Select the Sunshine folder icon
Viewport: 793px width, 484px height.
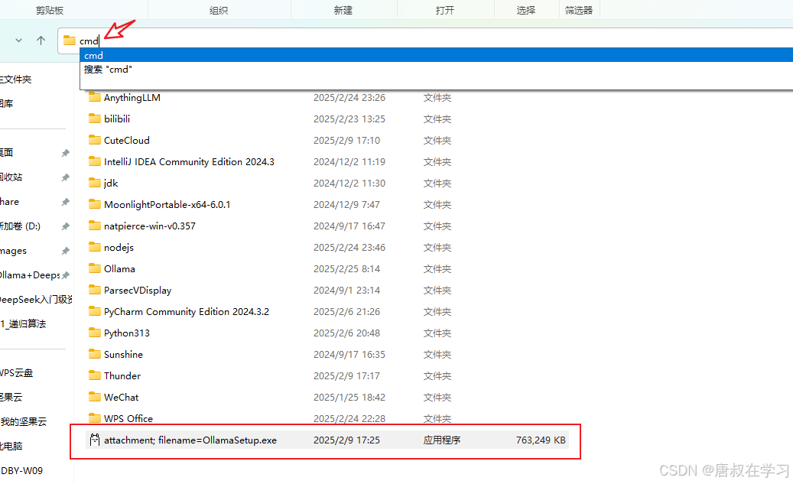[95, 354]
